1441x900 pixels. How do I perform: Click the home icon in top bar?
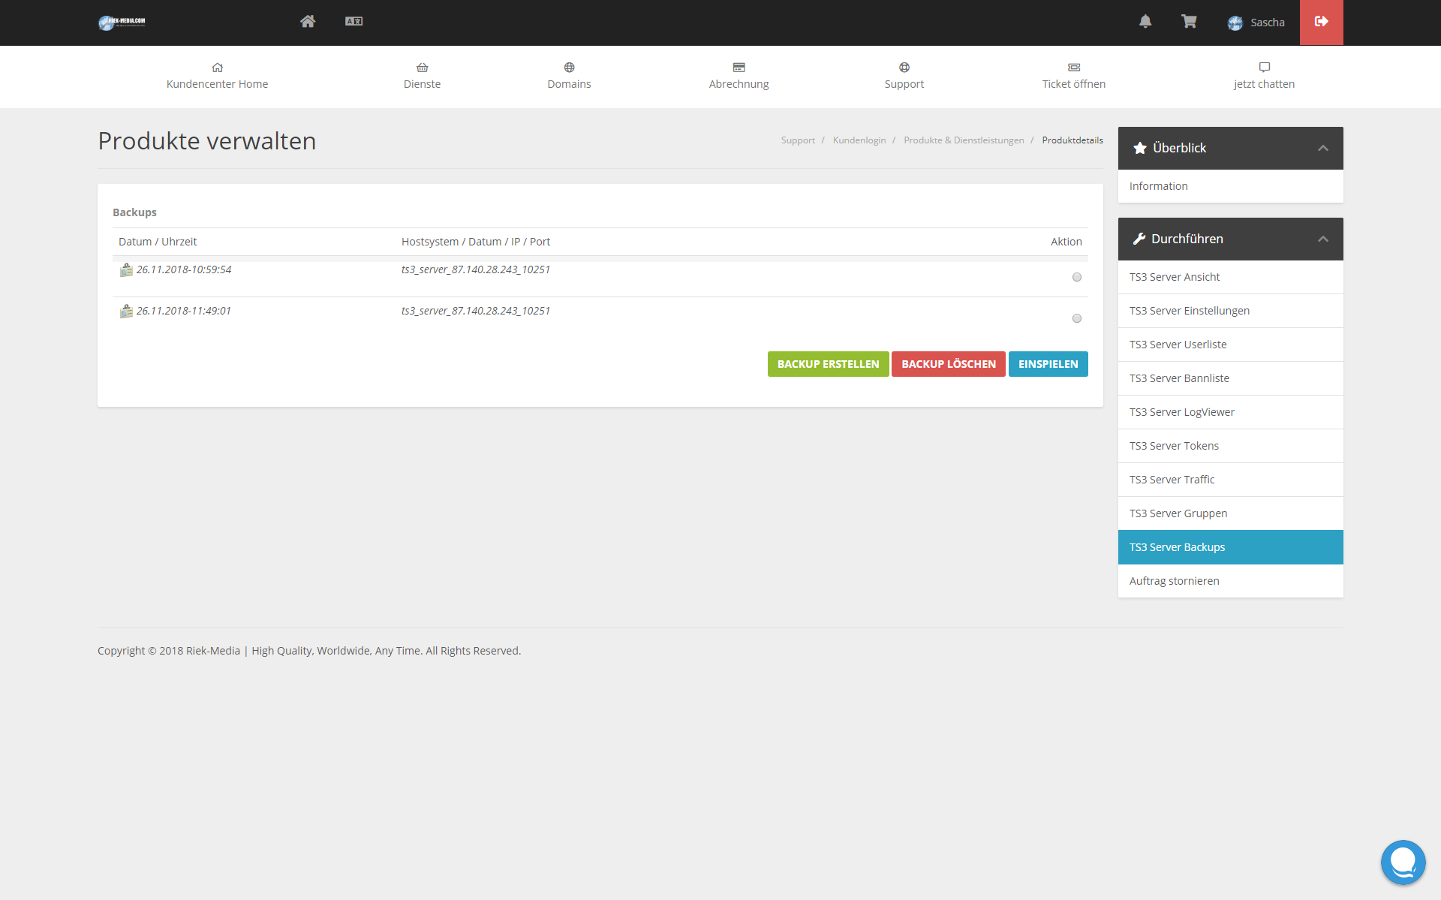click(x=308, y=22)
